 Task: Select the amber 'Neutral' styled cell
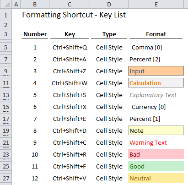click(156, 178)
